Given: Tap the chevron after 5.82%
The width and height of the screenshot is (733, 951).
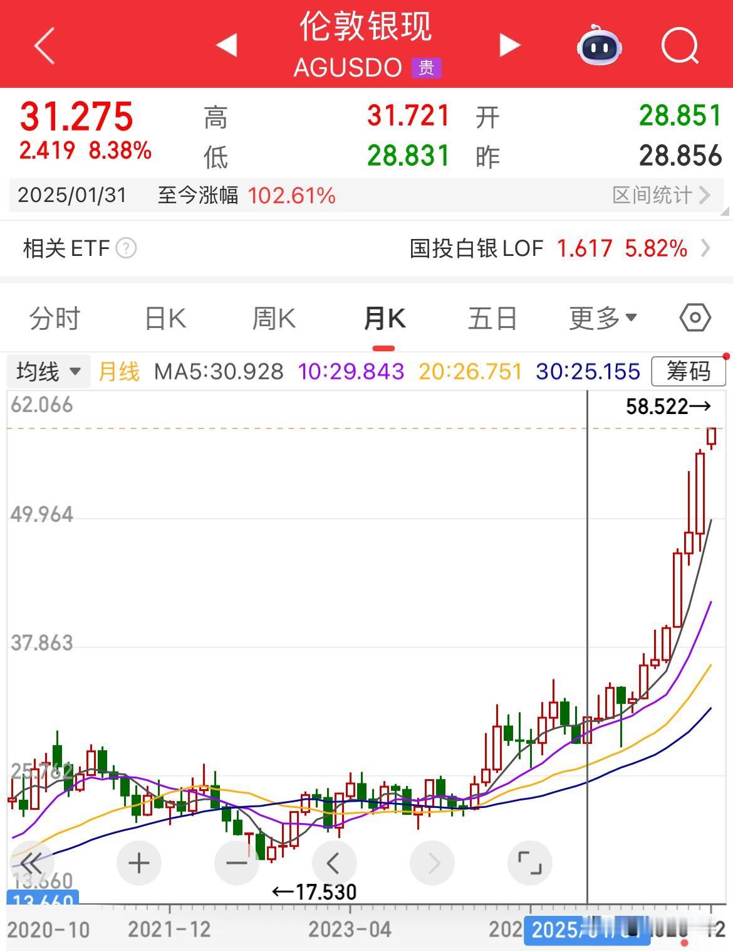Looking at the screenshot, I should [x=705, y=248].
